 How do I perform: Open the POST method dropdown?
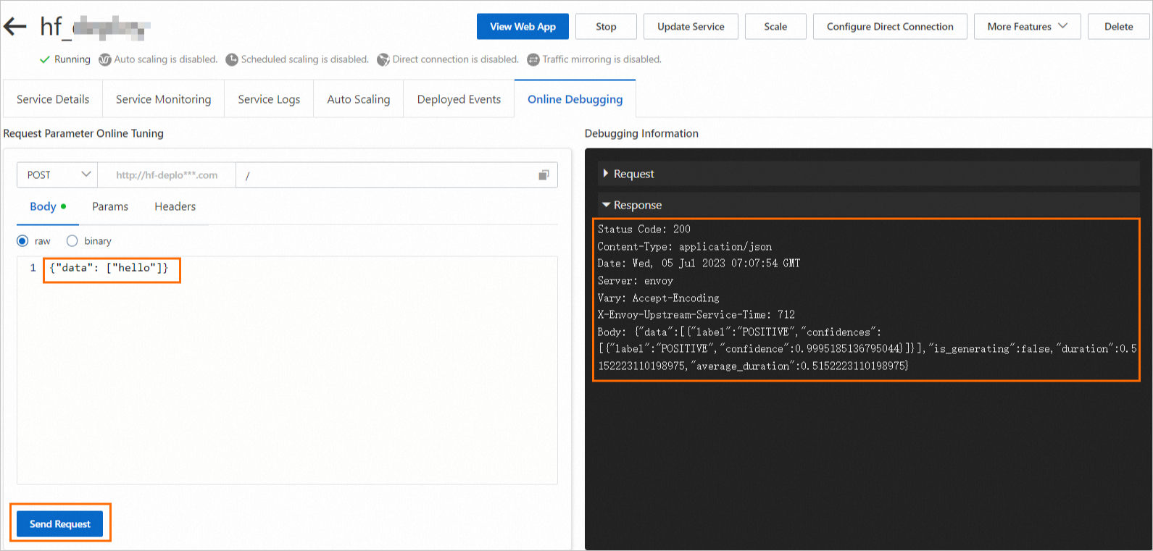57,175
